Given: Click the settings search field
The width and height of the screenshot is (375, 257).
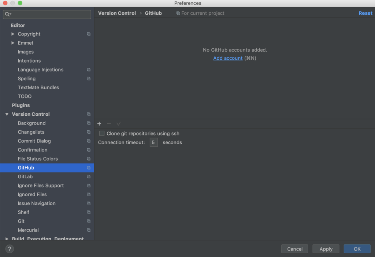Looking at the screenshot, I should (47, 14).
